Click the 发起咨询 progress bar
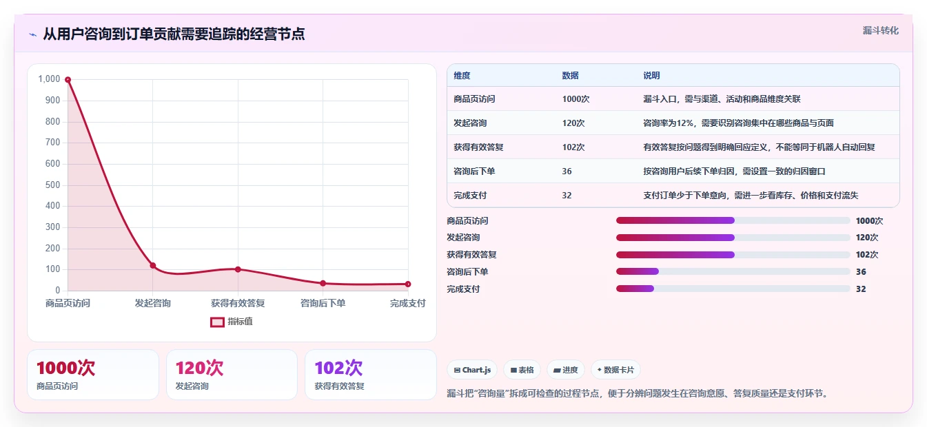Viewport: 927px width, 427px height. click(x=733, y=238)
